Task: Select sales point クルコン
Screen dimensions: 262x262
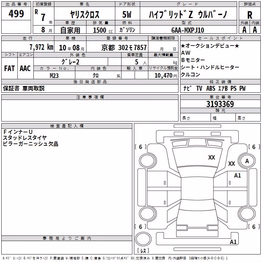Action: (x=190, y=74)
